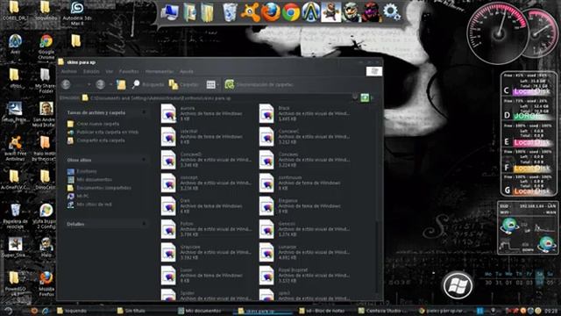Select the Lunarize visual style file
The width and height of the screenshot is (561, 316).
(304, 252)
